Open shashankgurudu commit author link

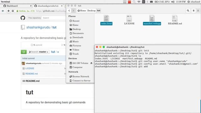tap(34, 63)
